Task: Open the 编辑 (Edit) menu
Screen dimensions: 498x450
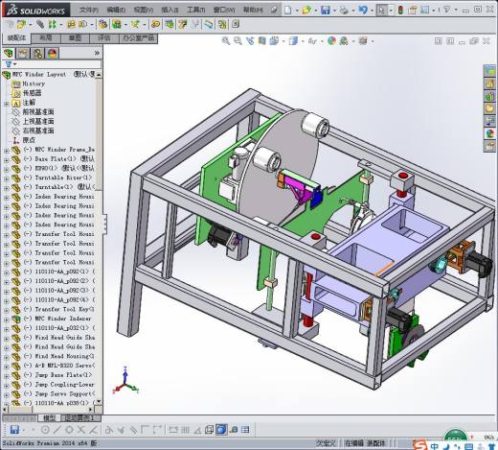Action: [116, 10]
